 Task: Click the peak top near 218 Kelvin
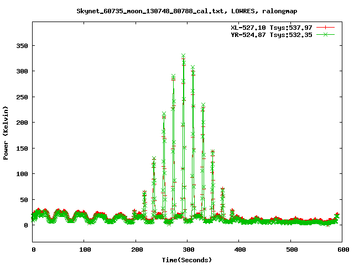(x=164, y=114)
